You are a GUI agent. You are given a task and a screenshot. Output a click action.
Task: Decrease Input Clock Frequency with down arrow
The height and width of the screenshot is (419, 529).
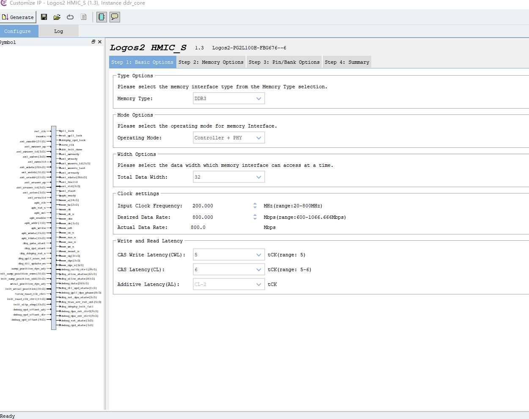click(x=255, y=207)
